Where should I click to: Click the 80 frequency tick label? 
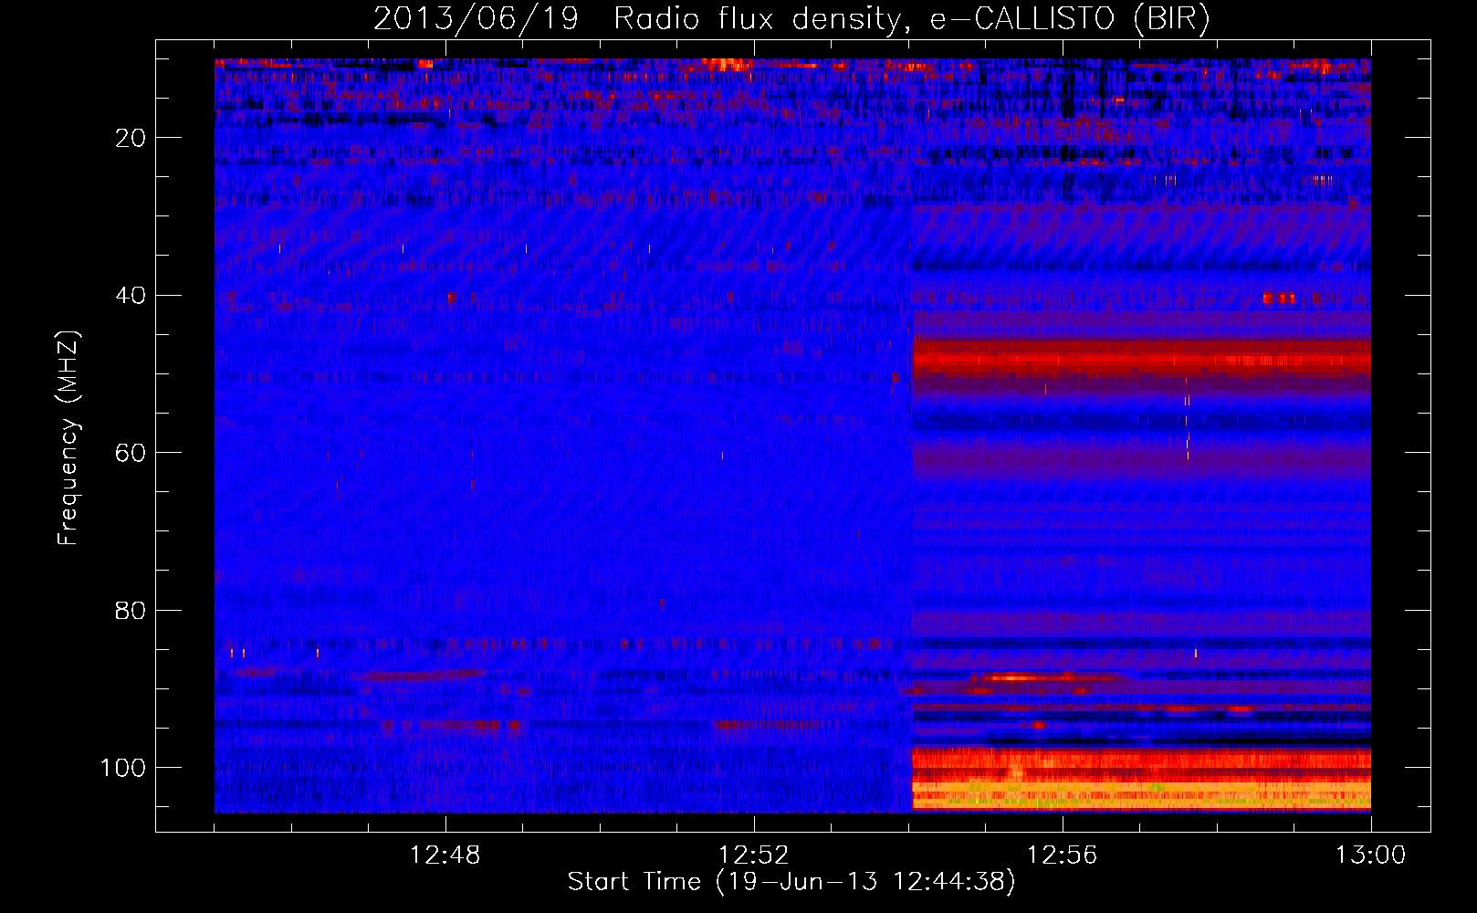131,611
